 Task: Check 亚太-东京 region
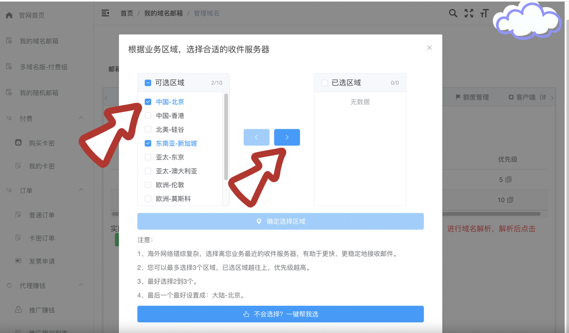pos(148,157)
